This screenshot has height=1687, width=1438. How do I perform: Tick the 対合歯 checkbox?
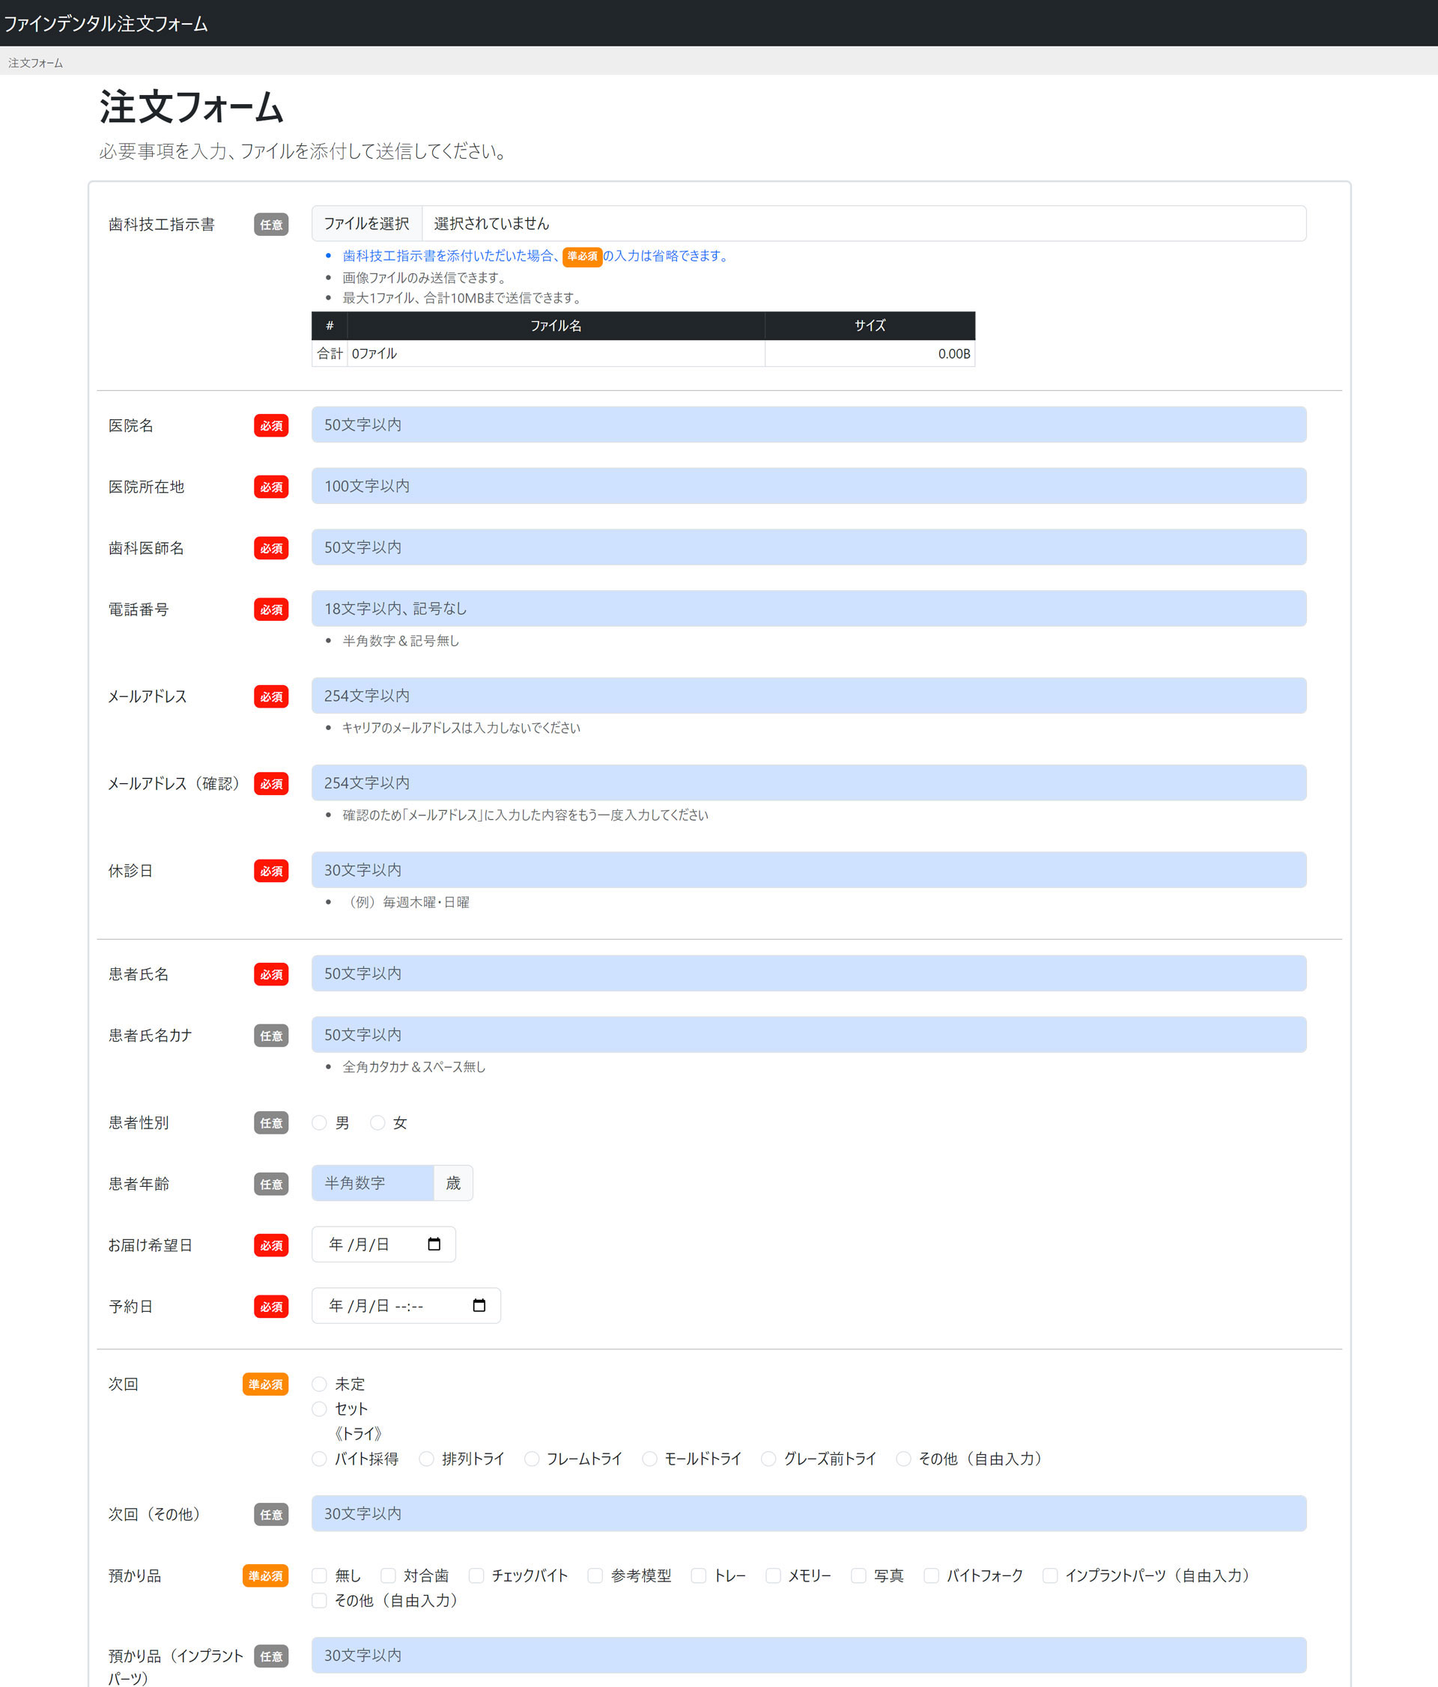[x=389, y=1575]
